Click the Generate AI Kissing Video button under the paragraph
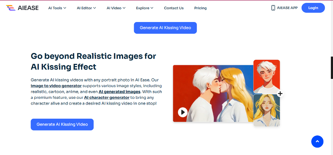The width and height of the screenshot is (333, 155). (x=62, y=124)
